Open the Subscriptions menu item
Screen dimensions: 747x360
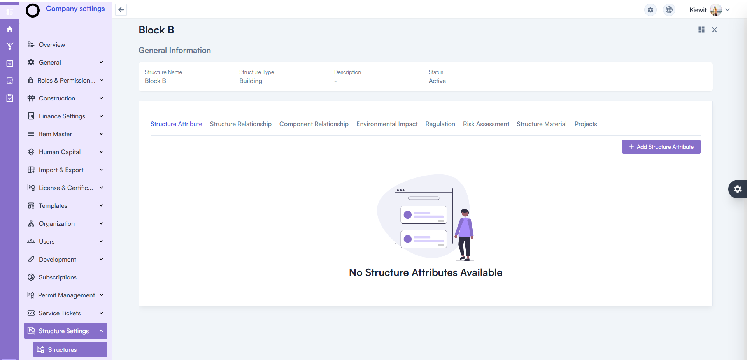pyautogui.click(x=57, y=277)
